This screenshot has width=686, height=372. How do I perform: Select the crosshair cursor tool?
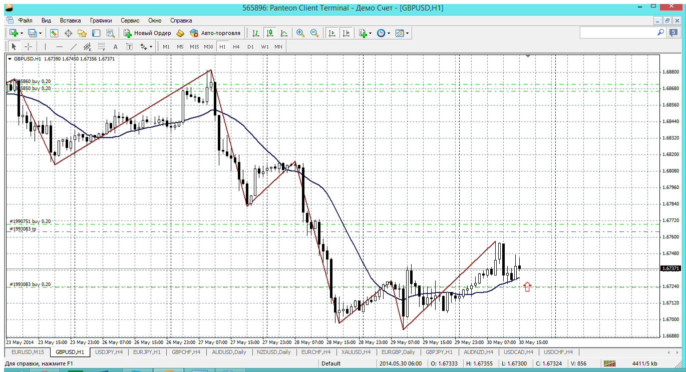click(29, 46)
